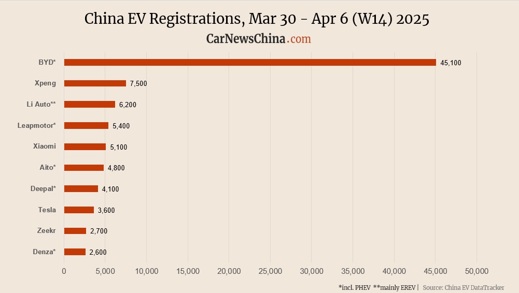Select the 2,600 data label
The height and width of the screenshot is (293, 519).
point(98,252)
